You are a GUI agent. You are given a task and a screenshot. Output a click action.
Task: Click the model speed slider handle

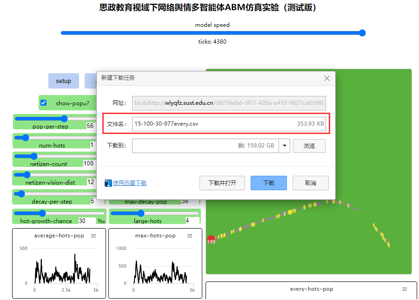coord(362,33)
